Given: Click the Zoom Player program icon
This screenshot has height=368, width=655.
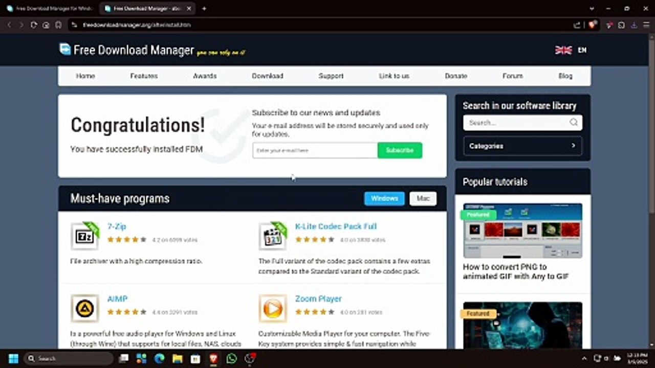Looking at the screenshot, I should [273, 308].
